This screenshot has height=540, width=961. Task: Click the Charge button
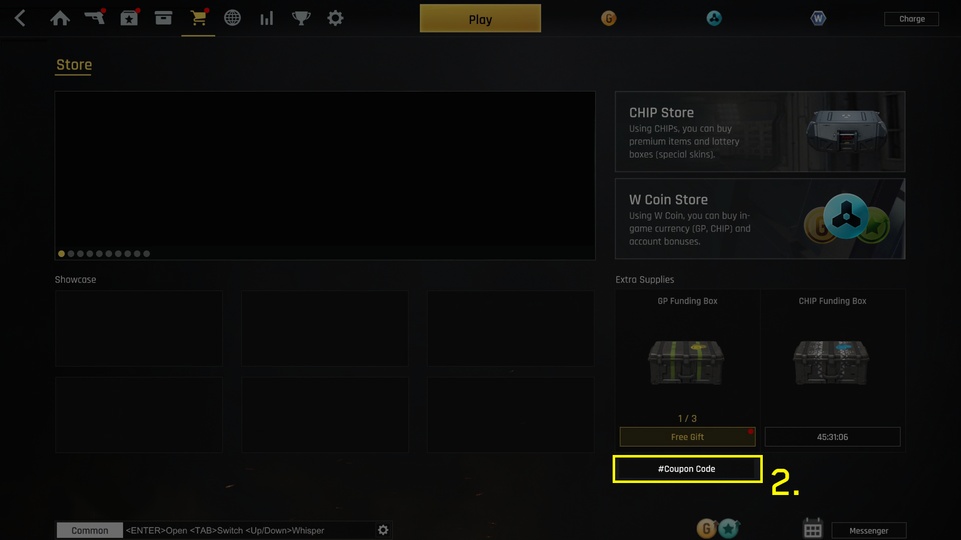(x=911, y=19)
